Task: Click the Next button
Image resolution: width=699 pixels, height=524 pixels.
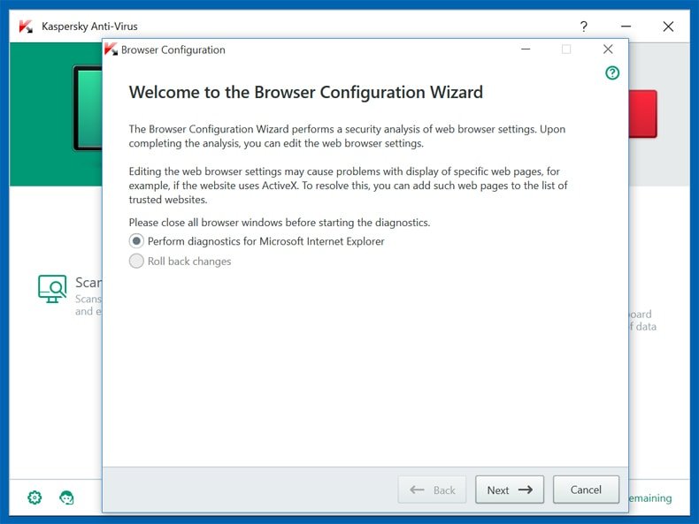Action: point(509,490)
